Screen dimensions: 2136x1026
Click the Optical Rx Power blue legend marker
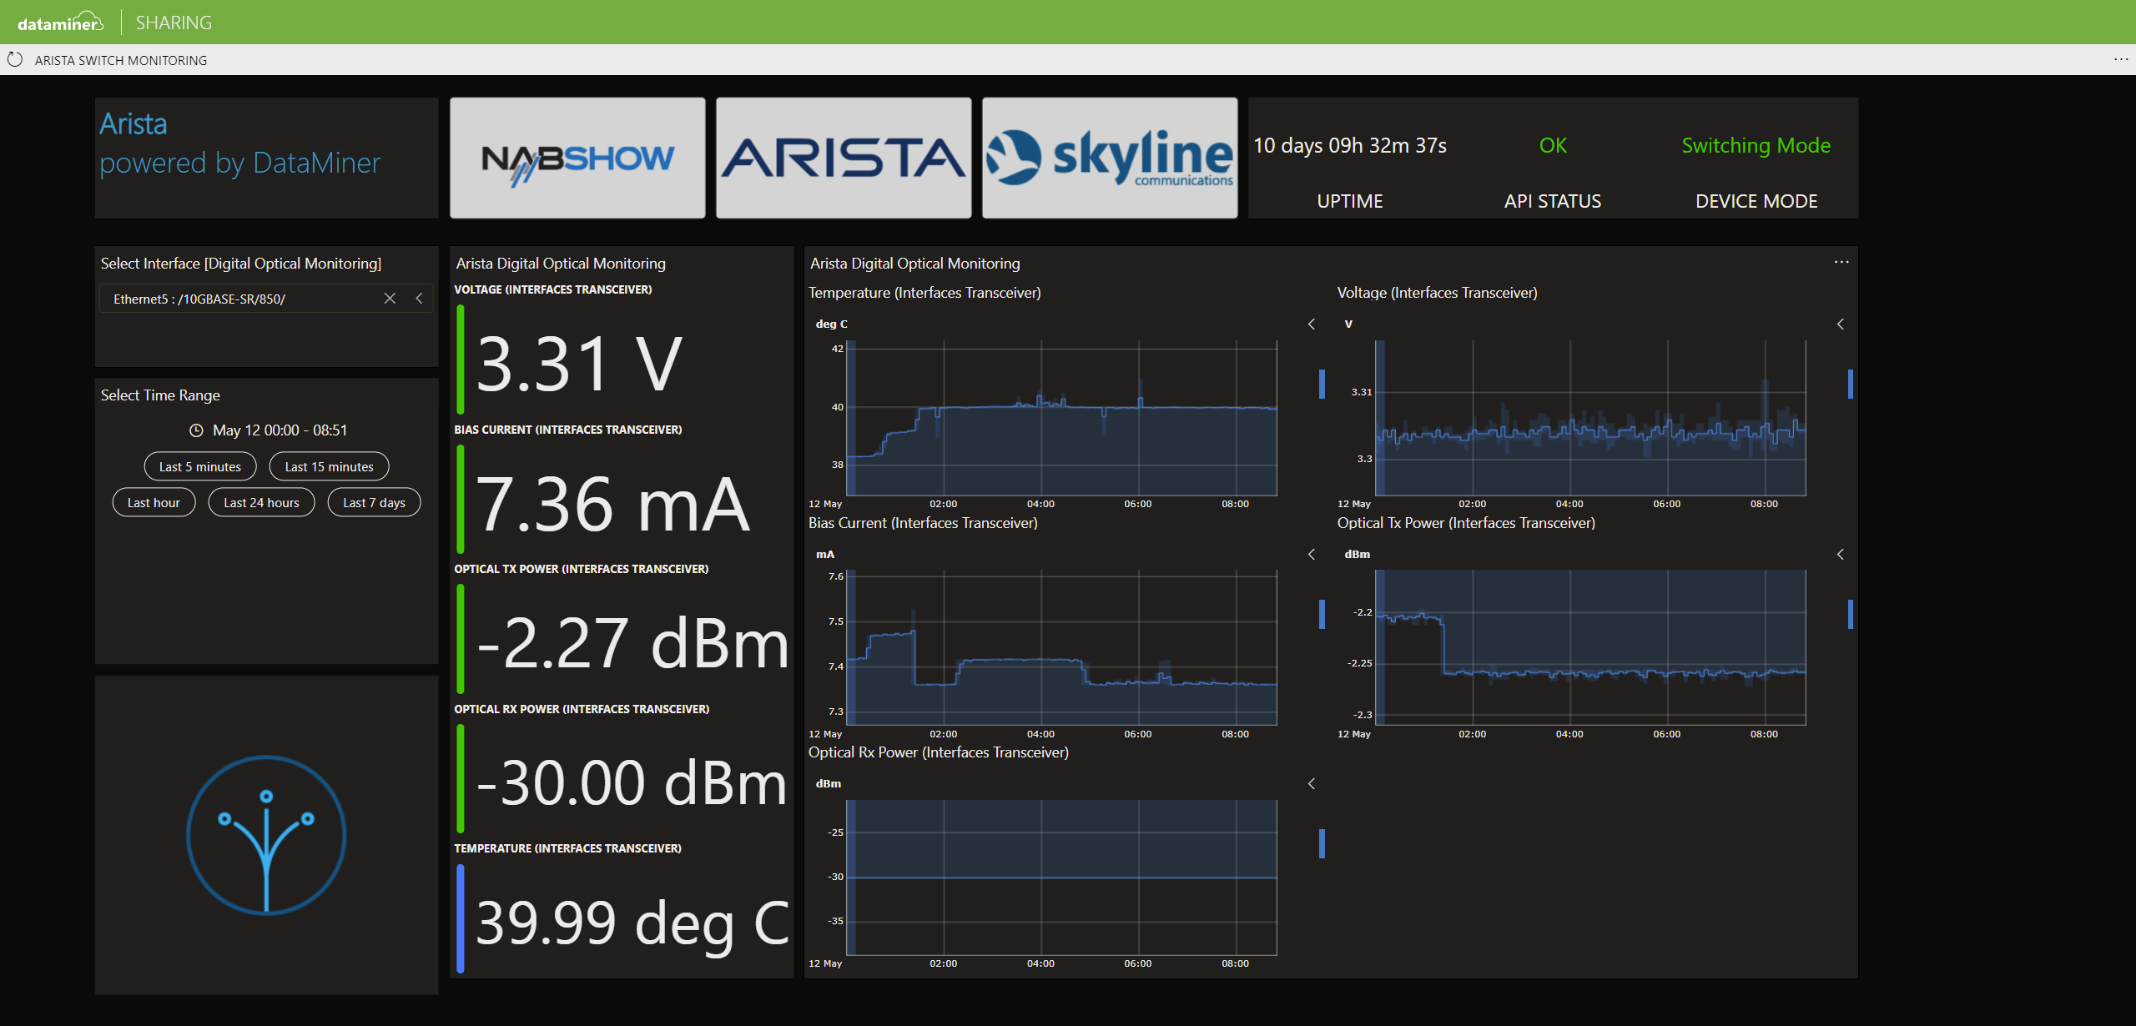(x=1322, y=844)
